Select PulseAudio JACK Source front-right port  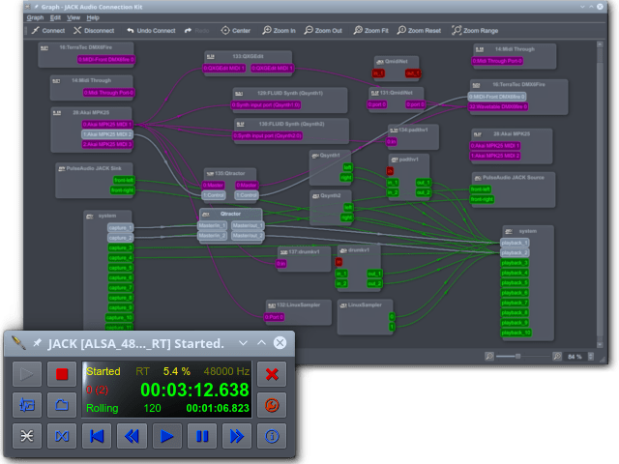click(x=482, y=199)
